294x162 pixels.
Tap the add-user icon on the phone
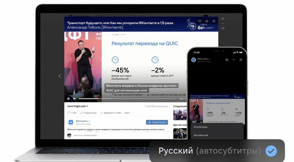227,60
